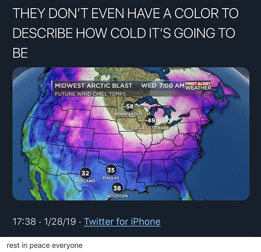
Task: Select the Dallas 35 temperature badge
Action: (x=111, y=170)
